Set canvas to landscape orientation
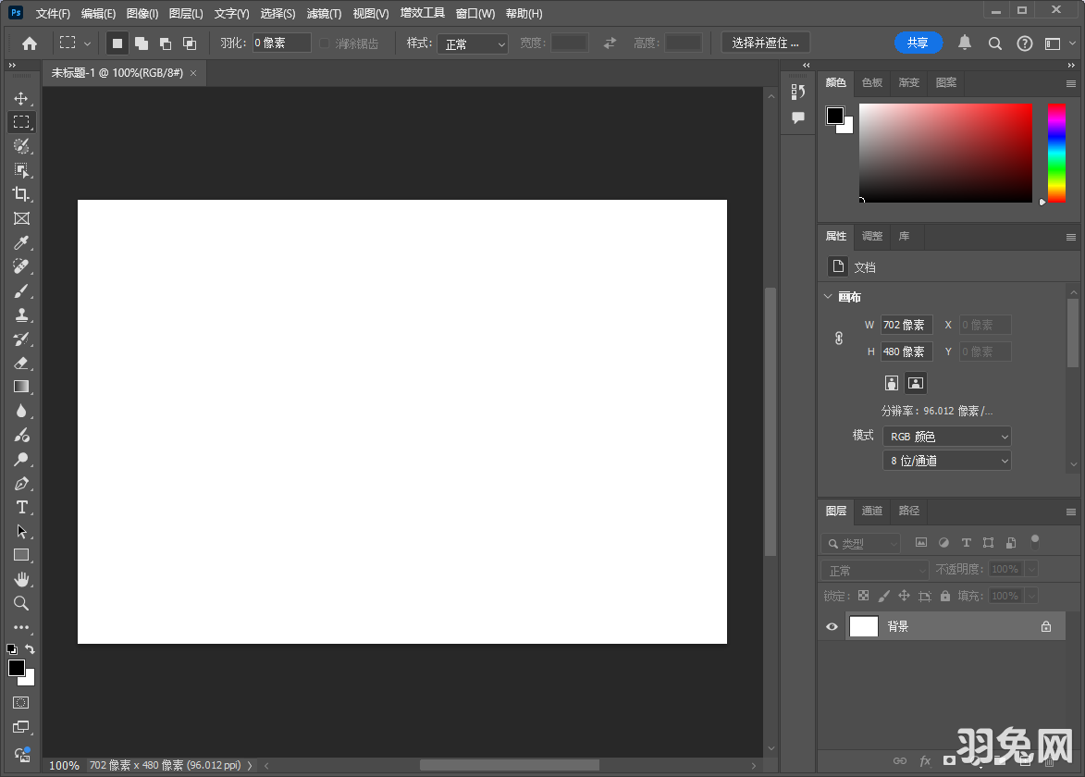The image size is (1085, 777). pos(916,383)
